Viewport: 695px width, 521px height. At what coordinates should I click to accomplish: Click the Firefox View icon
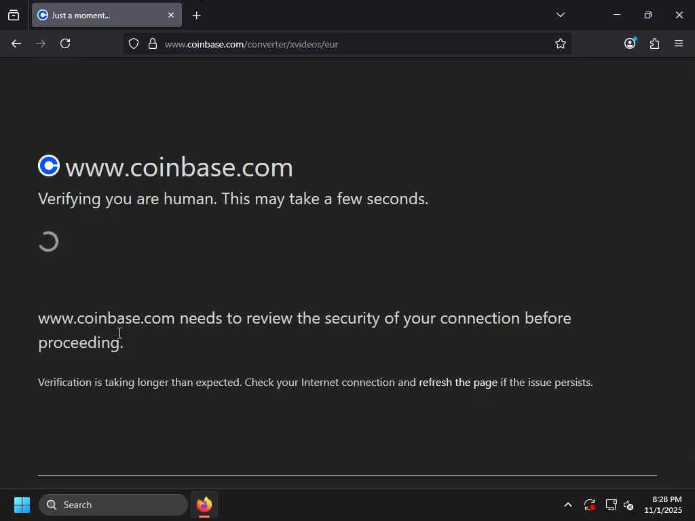click(14, 15)
